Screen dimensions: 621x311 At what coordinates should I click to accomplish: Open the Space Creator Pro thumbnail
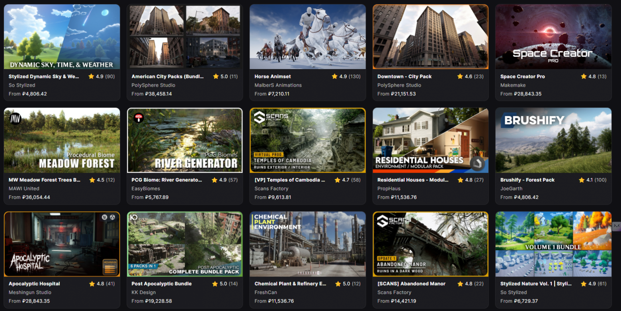point(553,37)
